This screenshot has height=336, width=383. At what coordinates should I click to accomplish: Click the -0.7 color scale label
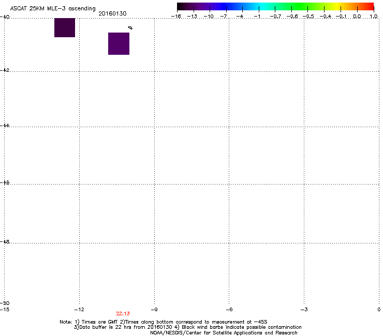coord(275,17)
